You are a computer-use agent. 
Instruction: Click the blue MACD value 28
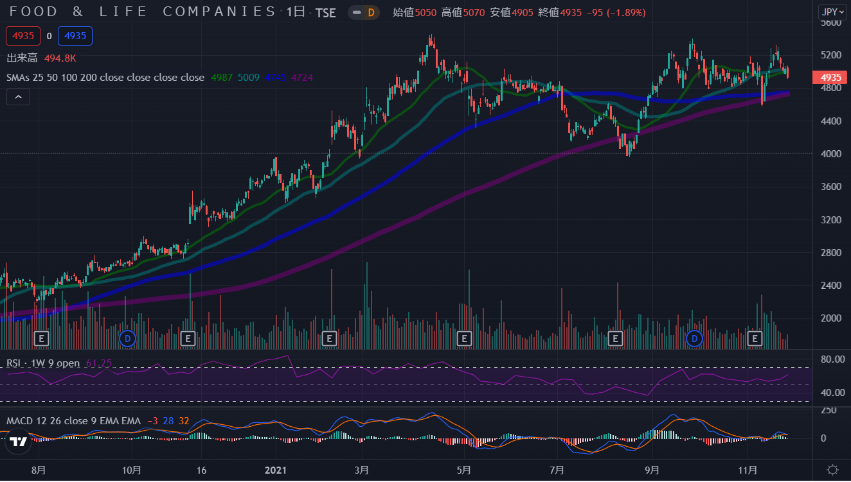click(168, 421)
